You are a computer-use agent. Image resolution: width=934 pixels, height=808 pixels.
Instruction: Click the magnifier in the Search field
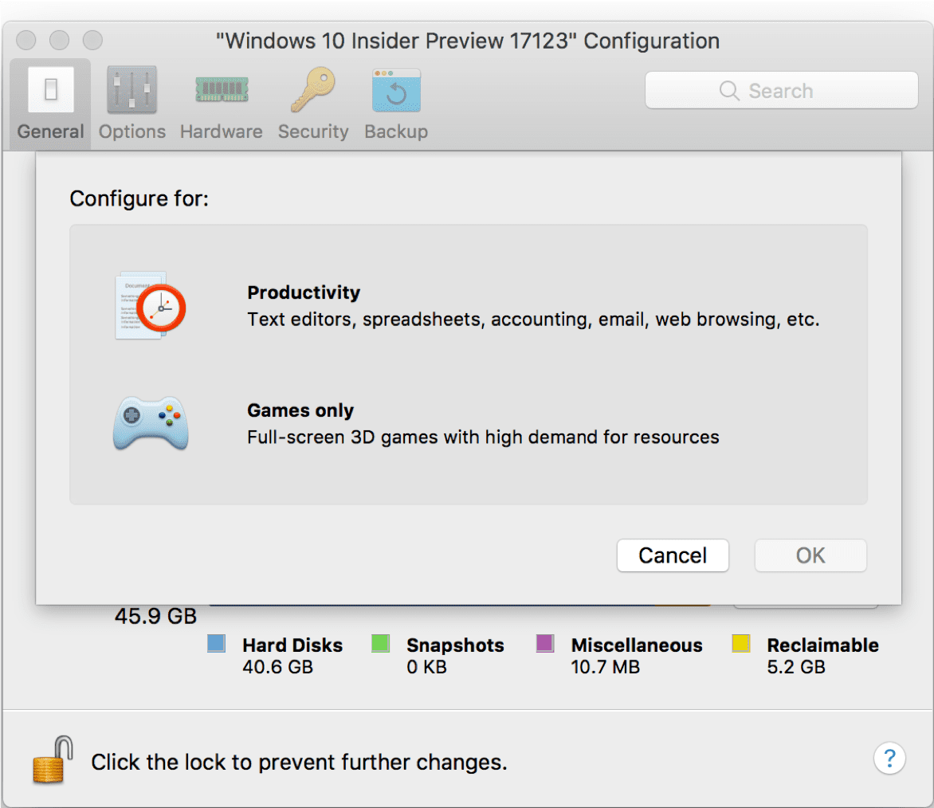point(728,90)
